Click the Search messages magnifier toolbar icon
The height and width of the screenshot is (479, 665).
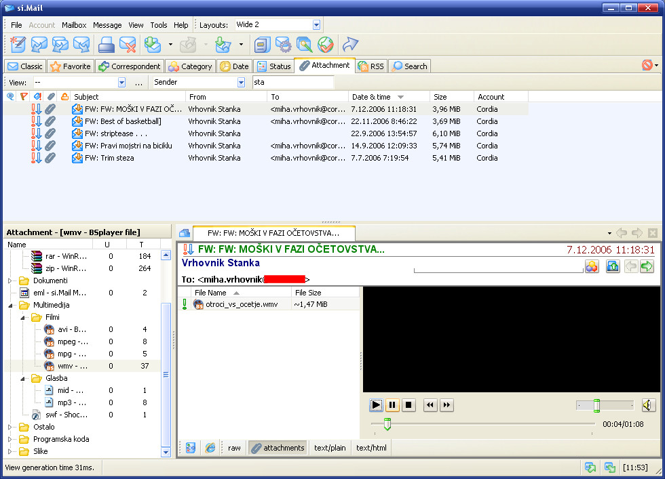coord(305,45)
